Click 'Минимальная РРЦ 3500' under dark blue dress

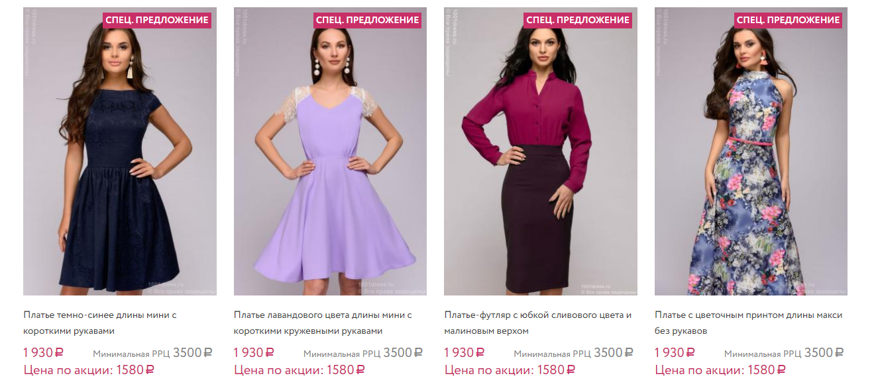(x=152, y=353)
